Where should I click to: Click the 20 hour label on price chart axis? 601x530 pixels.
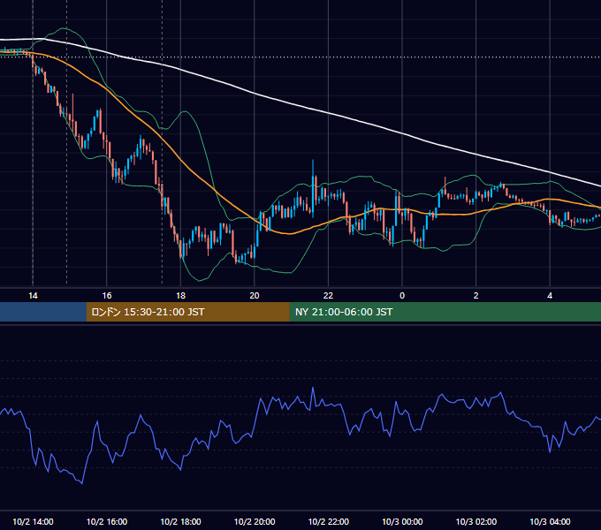[255, 296]
